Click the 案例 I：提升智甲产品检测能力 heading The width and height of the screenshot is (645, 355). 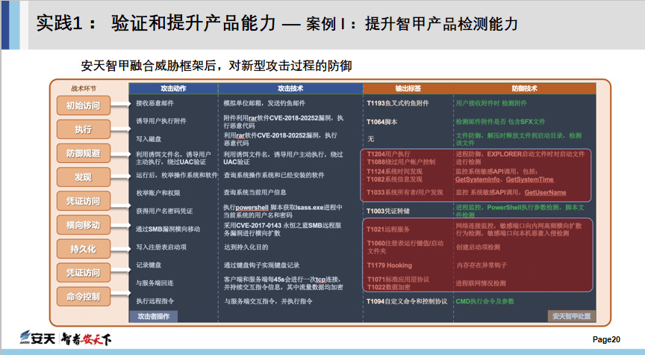(x=412, y=24)
